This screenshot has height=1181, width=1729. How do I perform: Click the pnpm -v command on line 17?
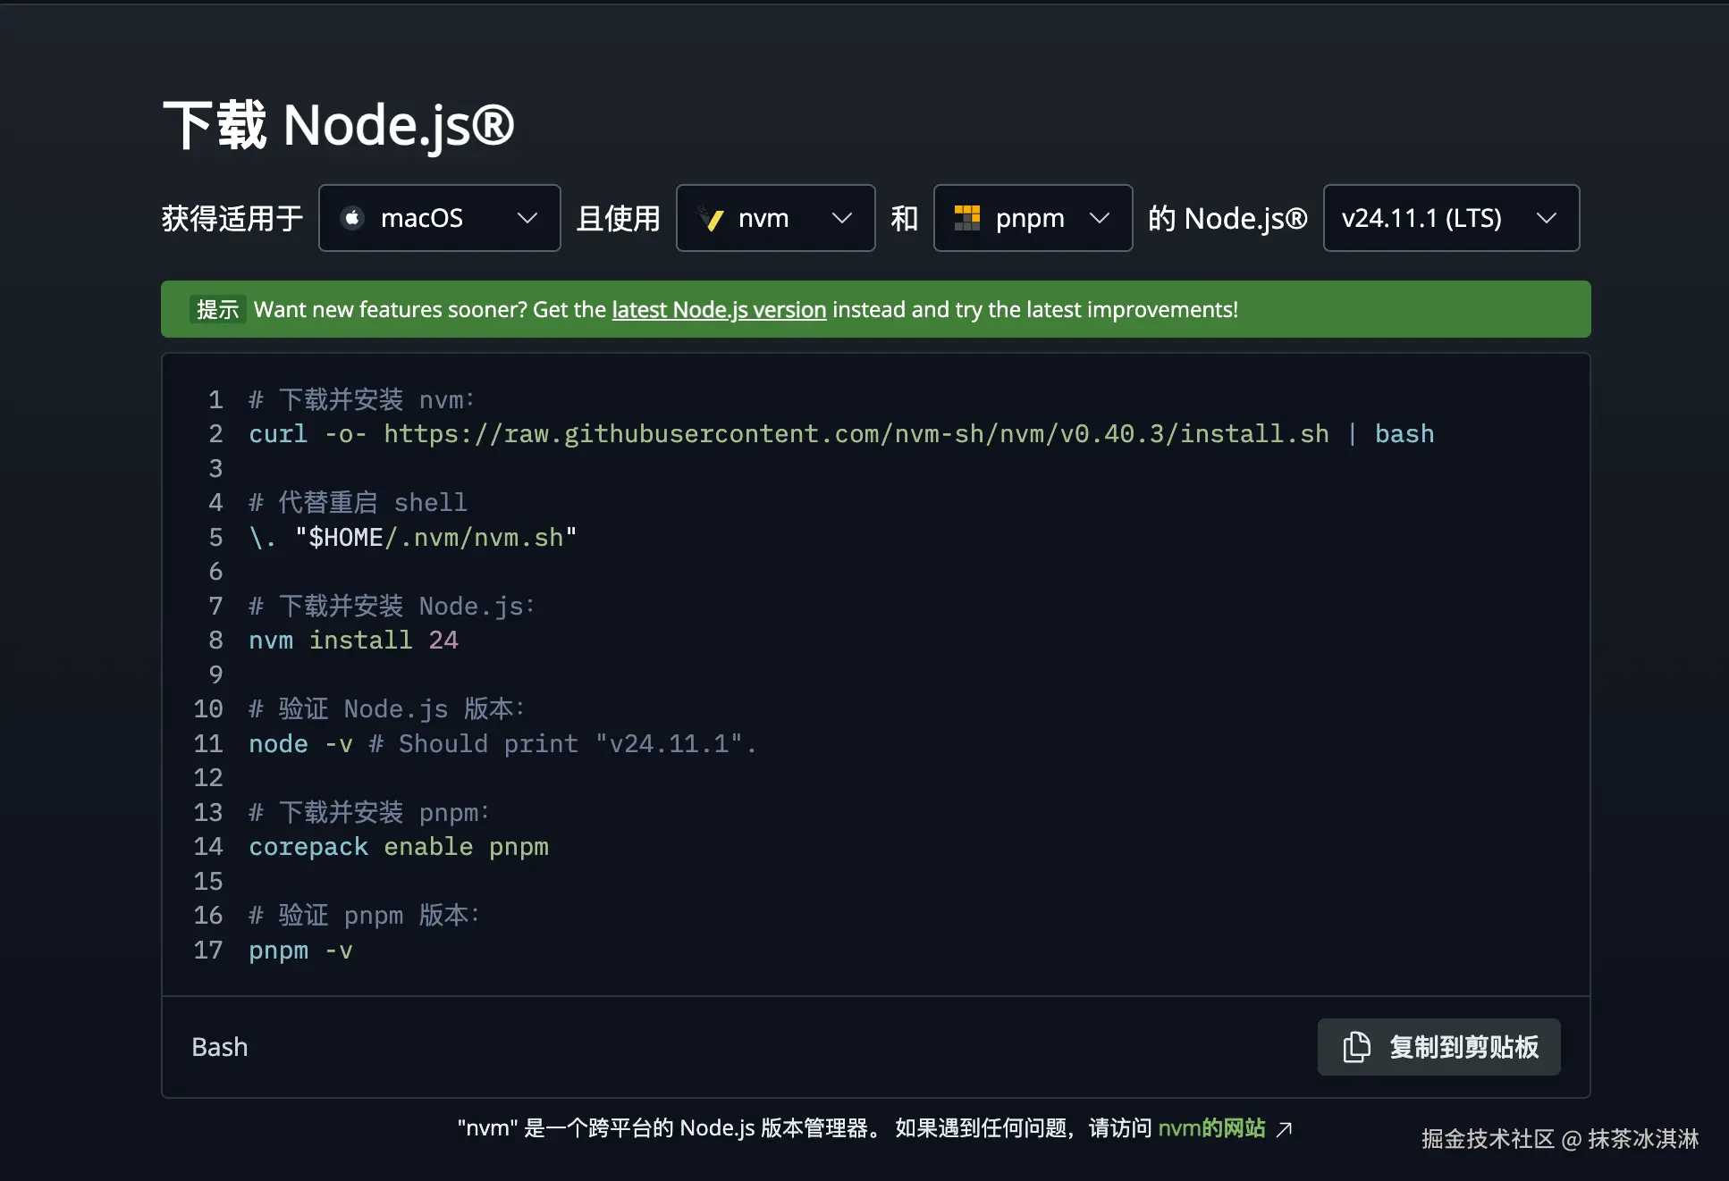tap(300, 951)
